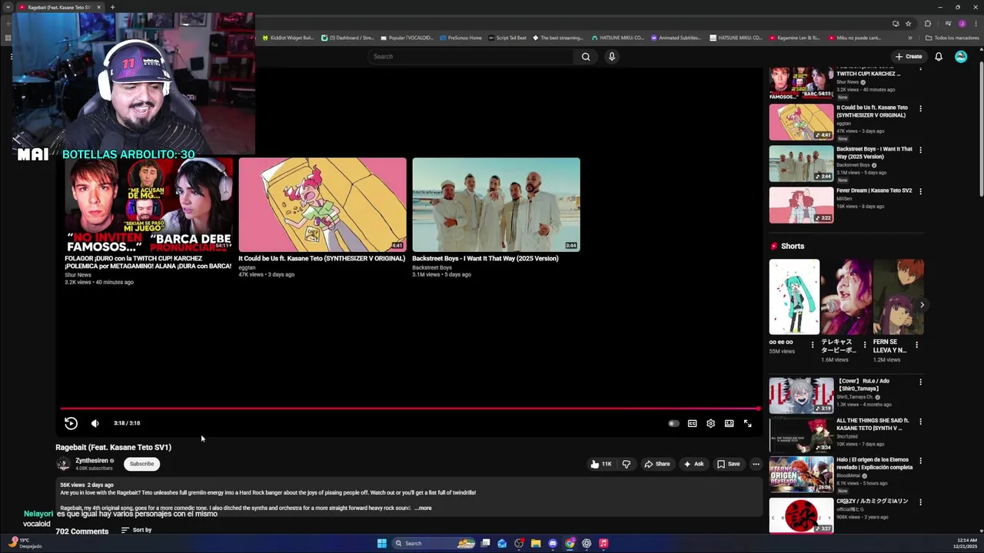
Task: Open Chrome profile avatar
Action: 962,24
